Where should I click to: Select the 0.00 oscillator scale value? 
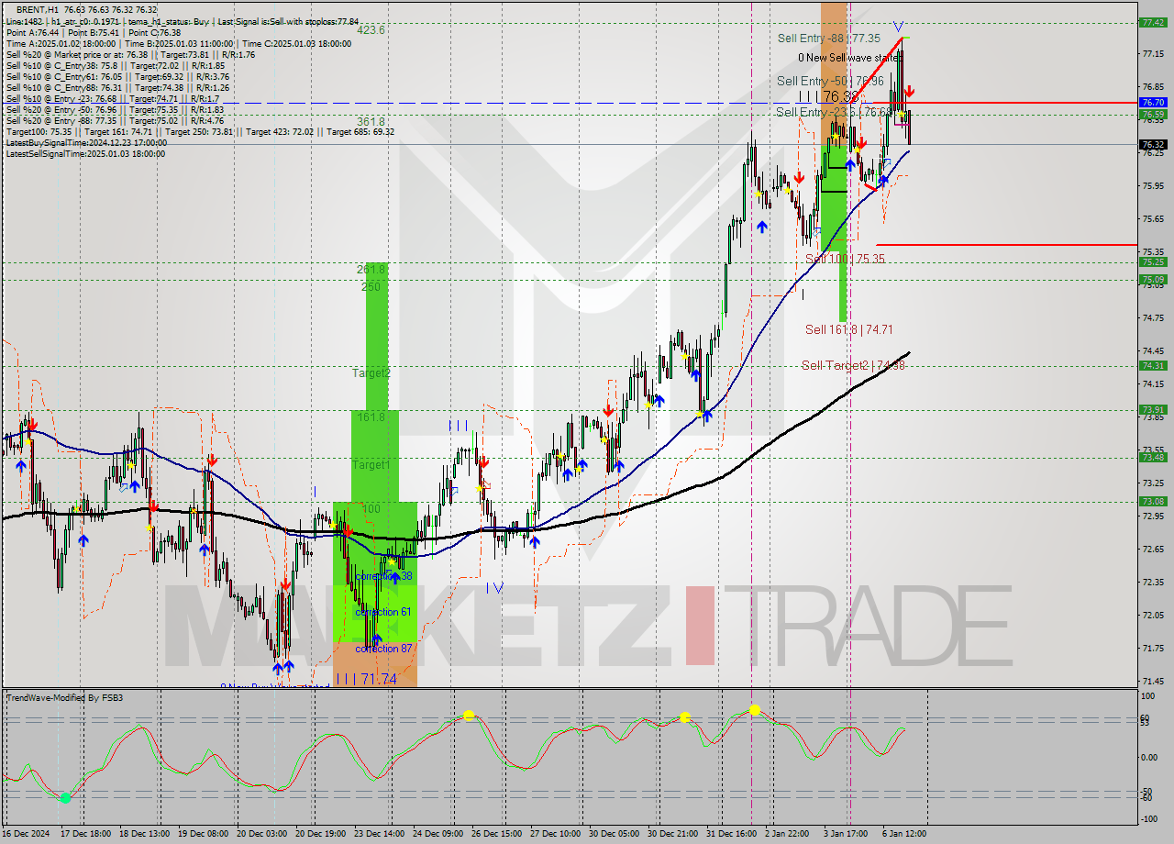tap(1148, 758)
